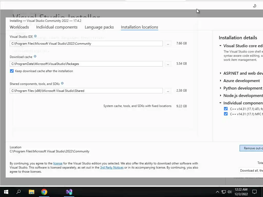The width and height of the screenshot is (263, 197).
Task: Open the Language packs tab
Action: click(x=99, y=27)
